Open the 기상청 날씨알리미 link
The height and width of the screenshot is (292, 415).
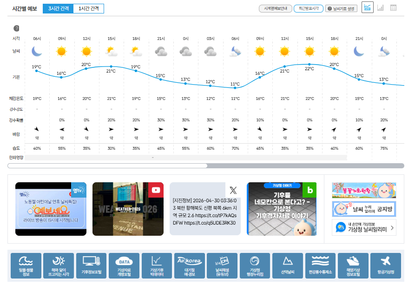click(x=364, y=227)
